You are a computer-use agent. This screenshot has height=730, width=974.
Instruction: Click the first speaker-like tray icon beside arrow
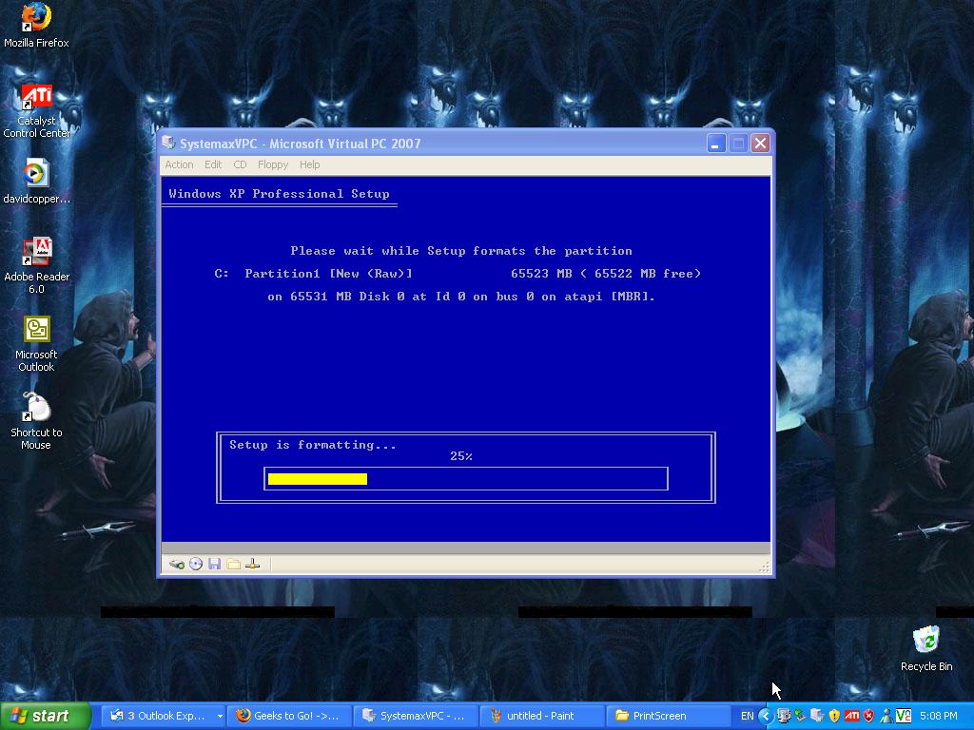click(784, 716)
